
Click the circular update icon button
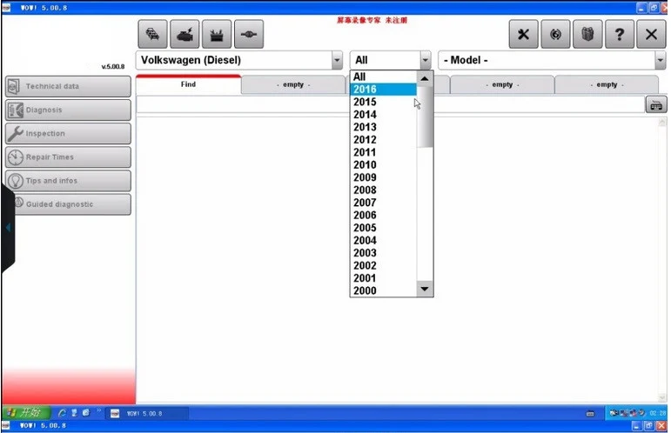(x=555, y=34)
